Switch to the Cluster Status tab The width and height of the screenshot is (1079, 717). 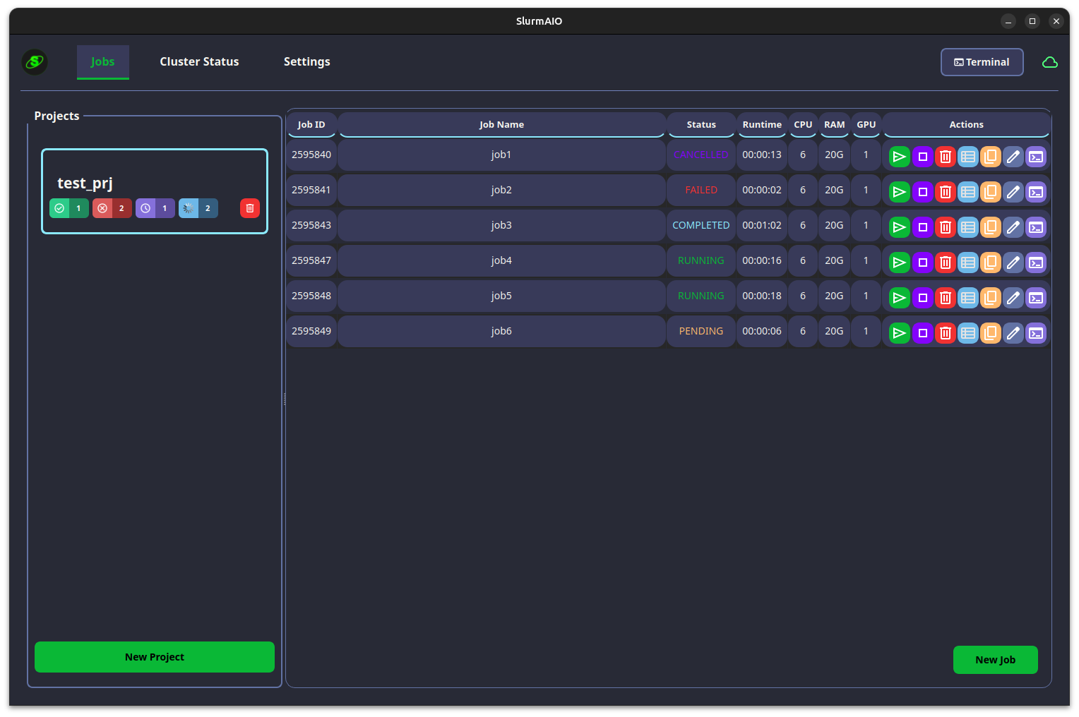point(199,62)
